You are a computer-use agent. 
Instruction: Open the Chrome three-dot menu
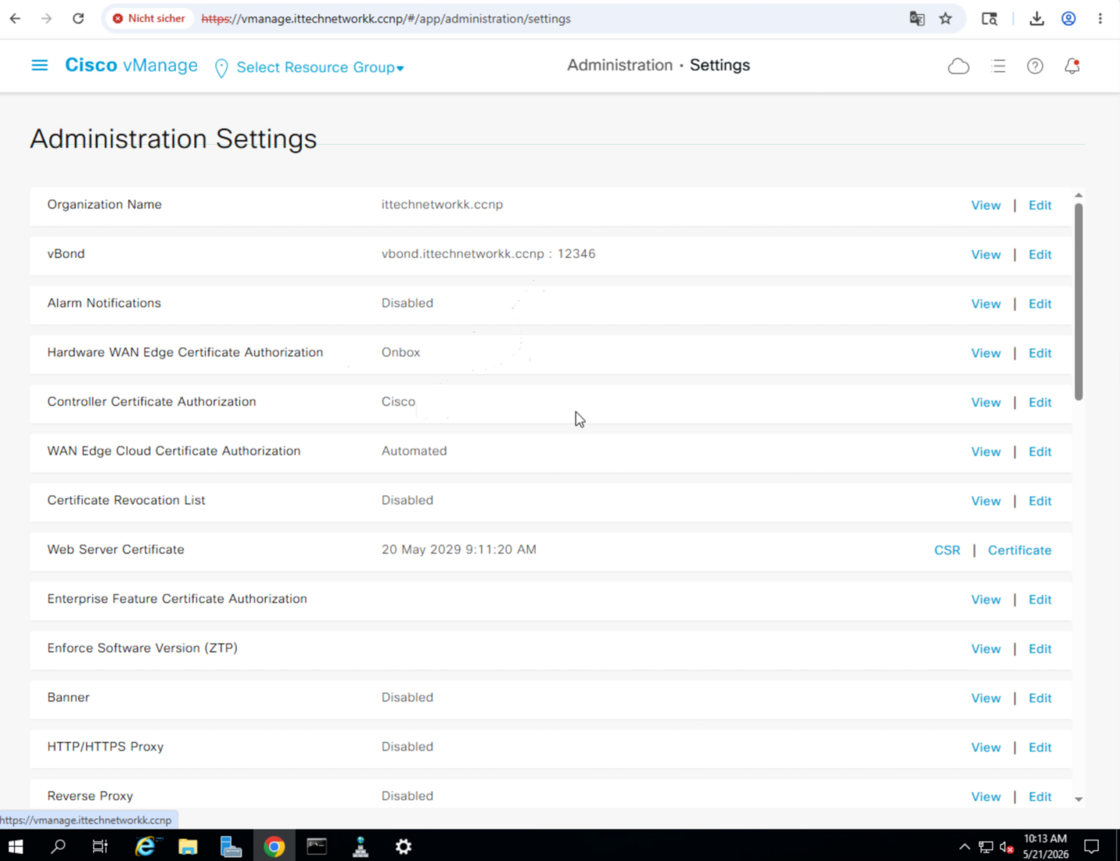coord(1100,19)
